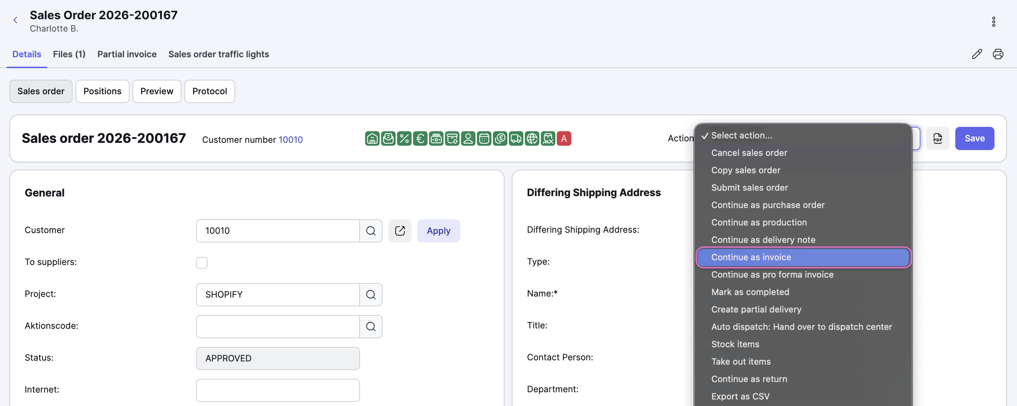Choose 'Select action...' in the dropdown
1017x406 pixels.
coord(803,136)
